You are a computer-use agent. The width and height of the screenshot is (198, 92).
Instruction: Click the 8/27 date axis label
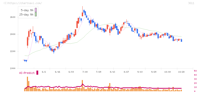pyautogui.click(x=126, y=72)
